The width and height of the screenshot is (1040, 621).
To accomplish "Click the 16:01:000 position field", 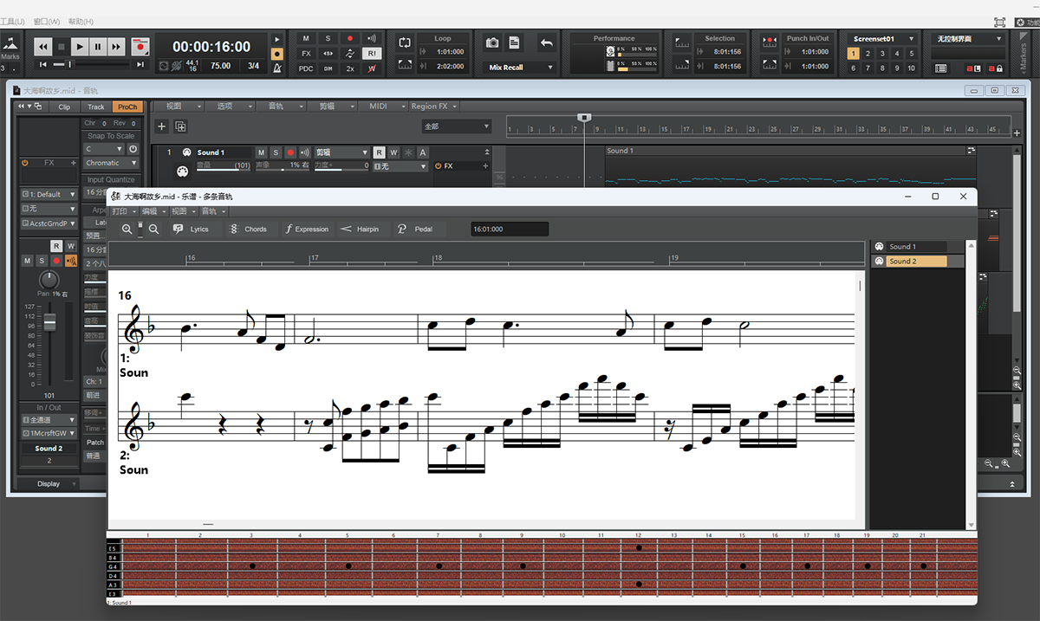I will [510, 230].
